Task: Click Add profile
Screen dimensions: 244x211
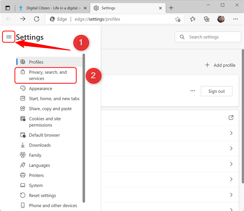Action: (x=220, y=65)
